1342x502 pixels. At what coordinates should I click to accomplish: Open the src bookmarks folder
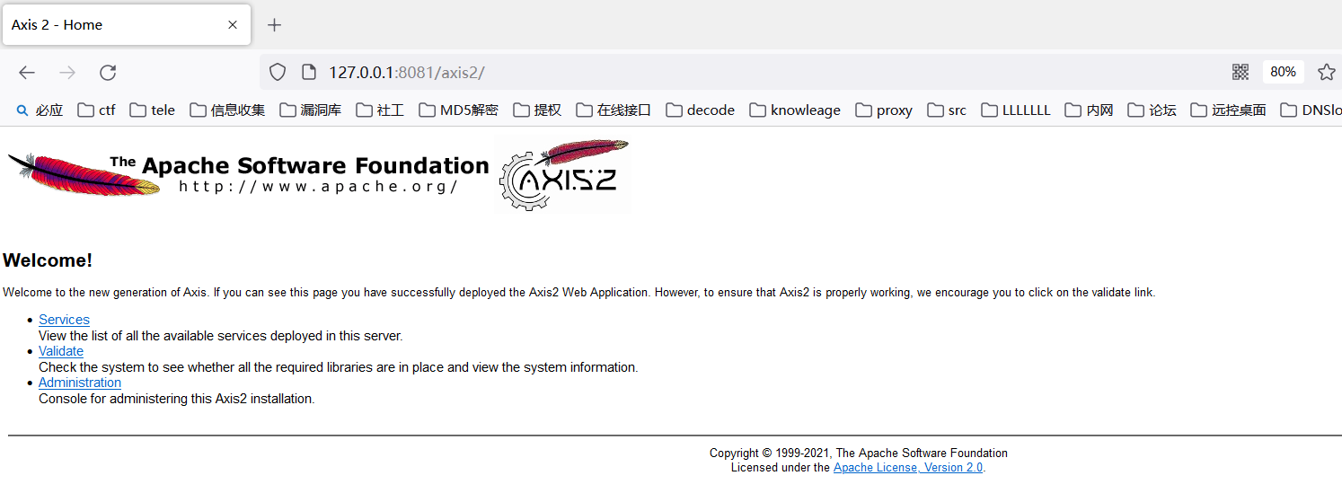point(947,110)
